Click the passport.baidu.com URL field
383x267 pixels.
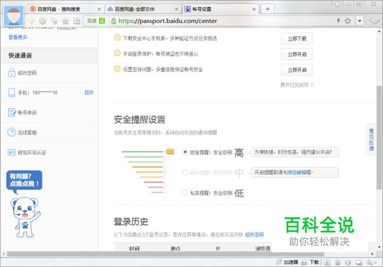(167, 21)
